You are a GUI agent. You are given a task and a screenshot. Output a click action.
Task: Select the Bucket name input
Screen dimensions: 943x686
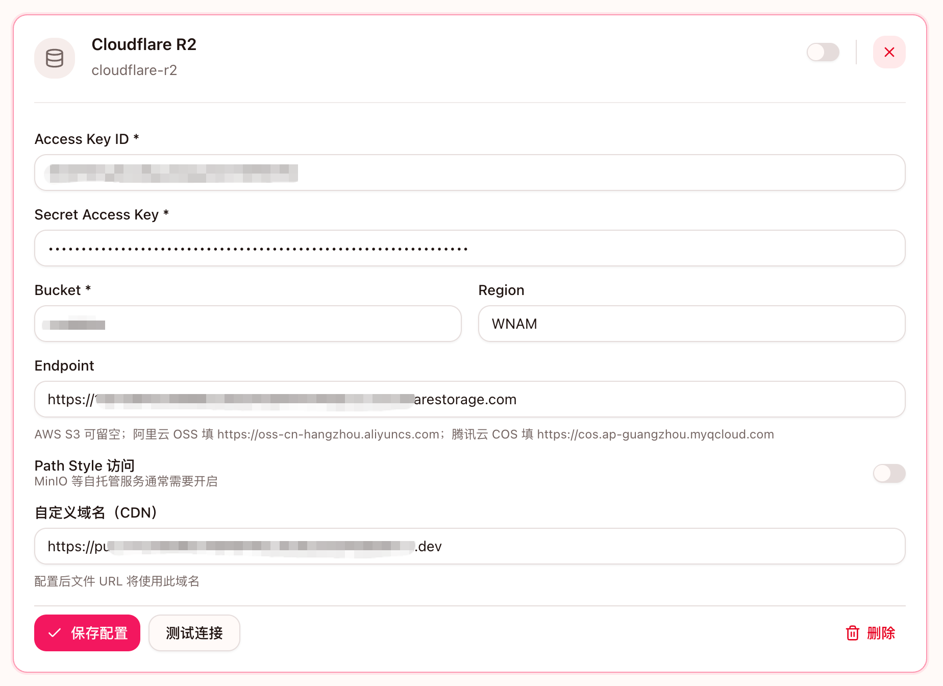pyautogui.click(x=248, y=324)
